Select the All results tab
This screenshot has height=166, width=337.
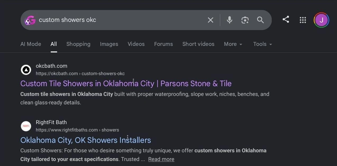point(54,44)
